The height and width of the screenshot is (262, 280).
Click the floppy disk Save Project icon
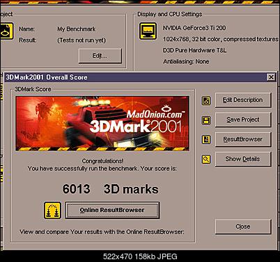206,120
